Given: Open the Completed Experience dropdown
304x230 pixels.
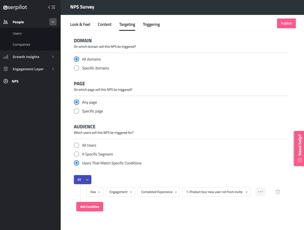Looking at the screenshot, I should tap(158, 192).
